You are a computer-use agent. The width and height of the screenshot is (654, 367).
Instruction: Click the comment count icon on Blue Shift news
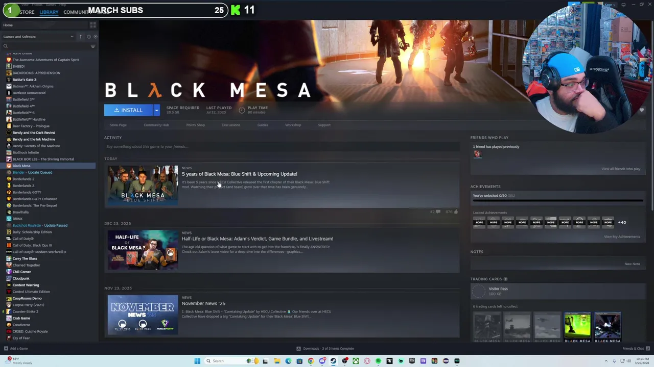tap(438, 212)
